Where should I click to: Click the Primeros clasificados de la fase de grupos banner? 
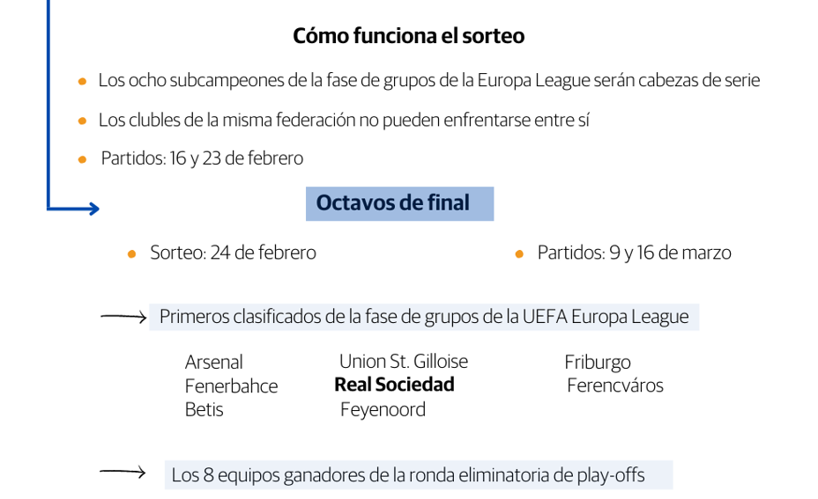[x=424, y=317]
